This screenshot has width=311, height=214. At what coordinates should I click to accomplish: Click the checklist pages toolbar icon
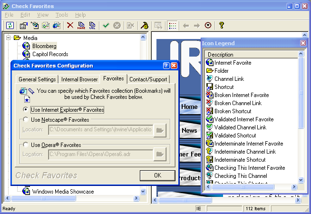(x=46, y=25)
